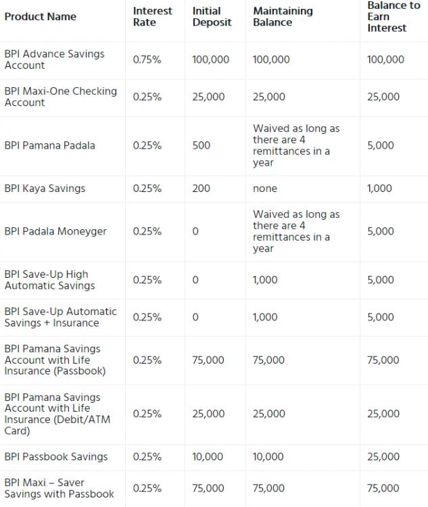Screen dimensions: 428x507
Task: Select BPI Padala Moneyger product name
Action: point(55,231)
